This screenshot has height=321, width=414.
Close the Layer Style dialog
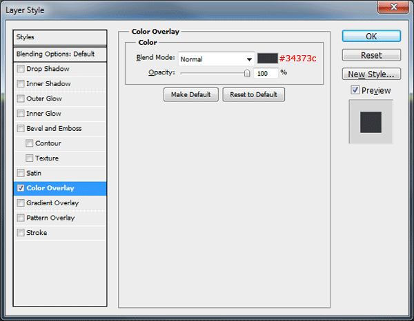(x=393, y=7)
